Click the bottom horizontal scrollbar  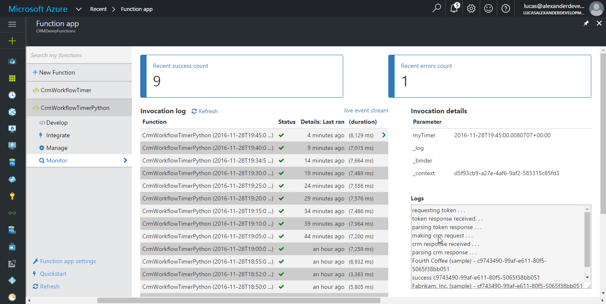click(x=239, y=301)
